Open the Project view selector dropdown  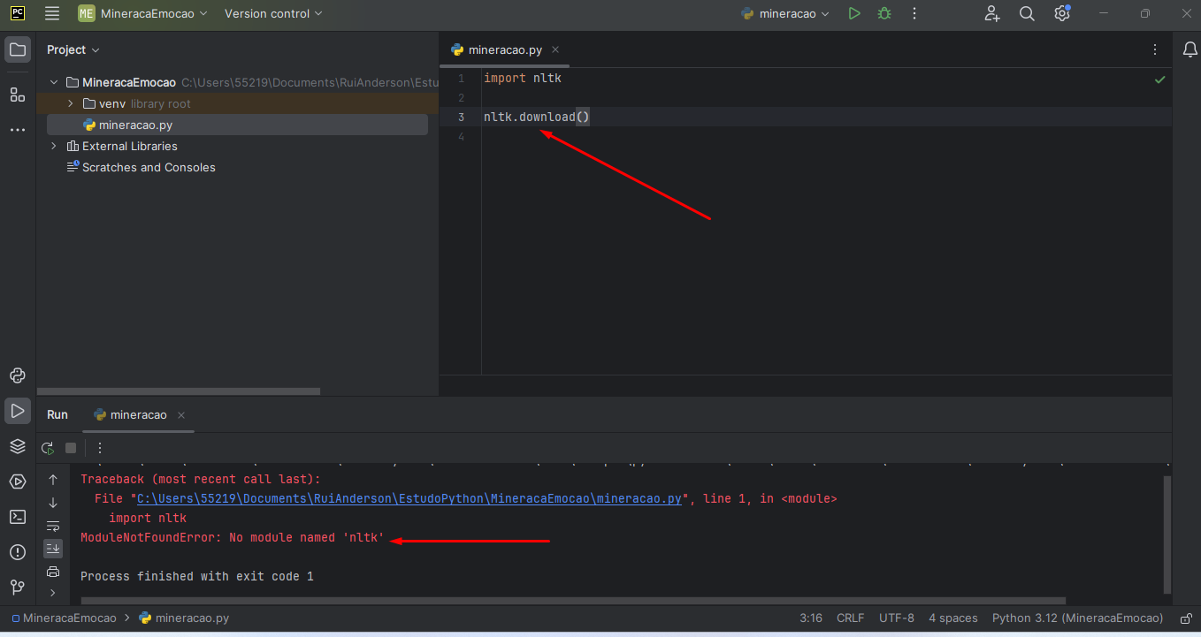pyautogui.click(x=73, y=49)
